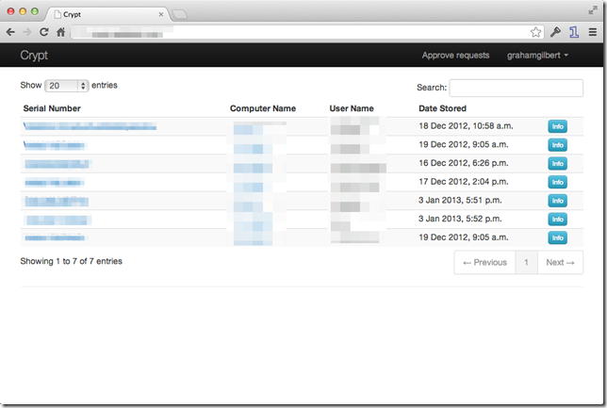Open Info for 17 Dec 2012, 2:04 p.m. row
This screenshot has height=408, width=607.
point(557,182)
